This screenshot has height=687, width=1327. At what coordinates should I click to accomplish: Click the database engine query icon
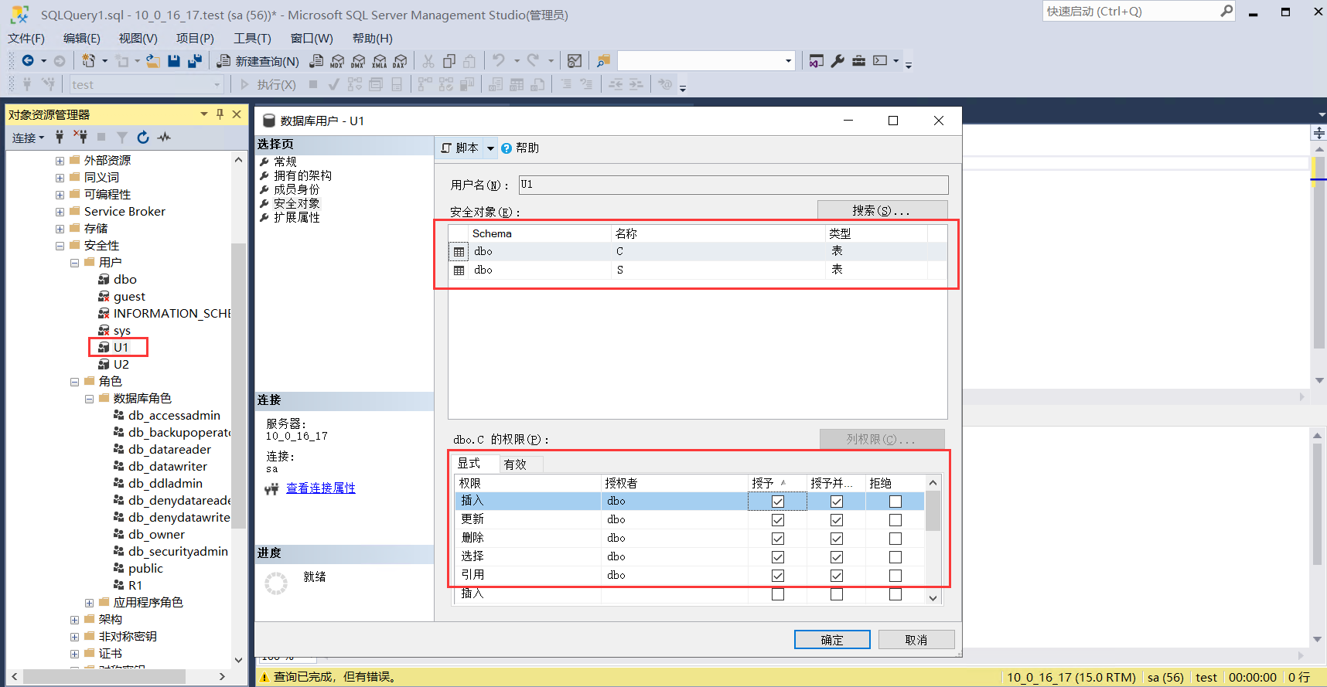point(316,61)
